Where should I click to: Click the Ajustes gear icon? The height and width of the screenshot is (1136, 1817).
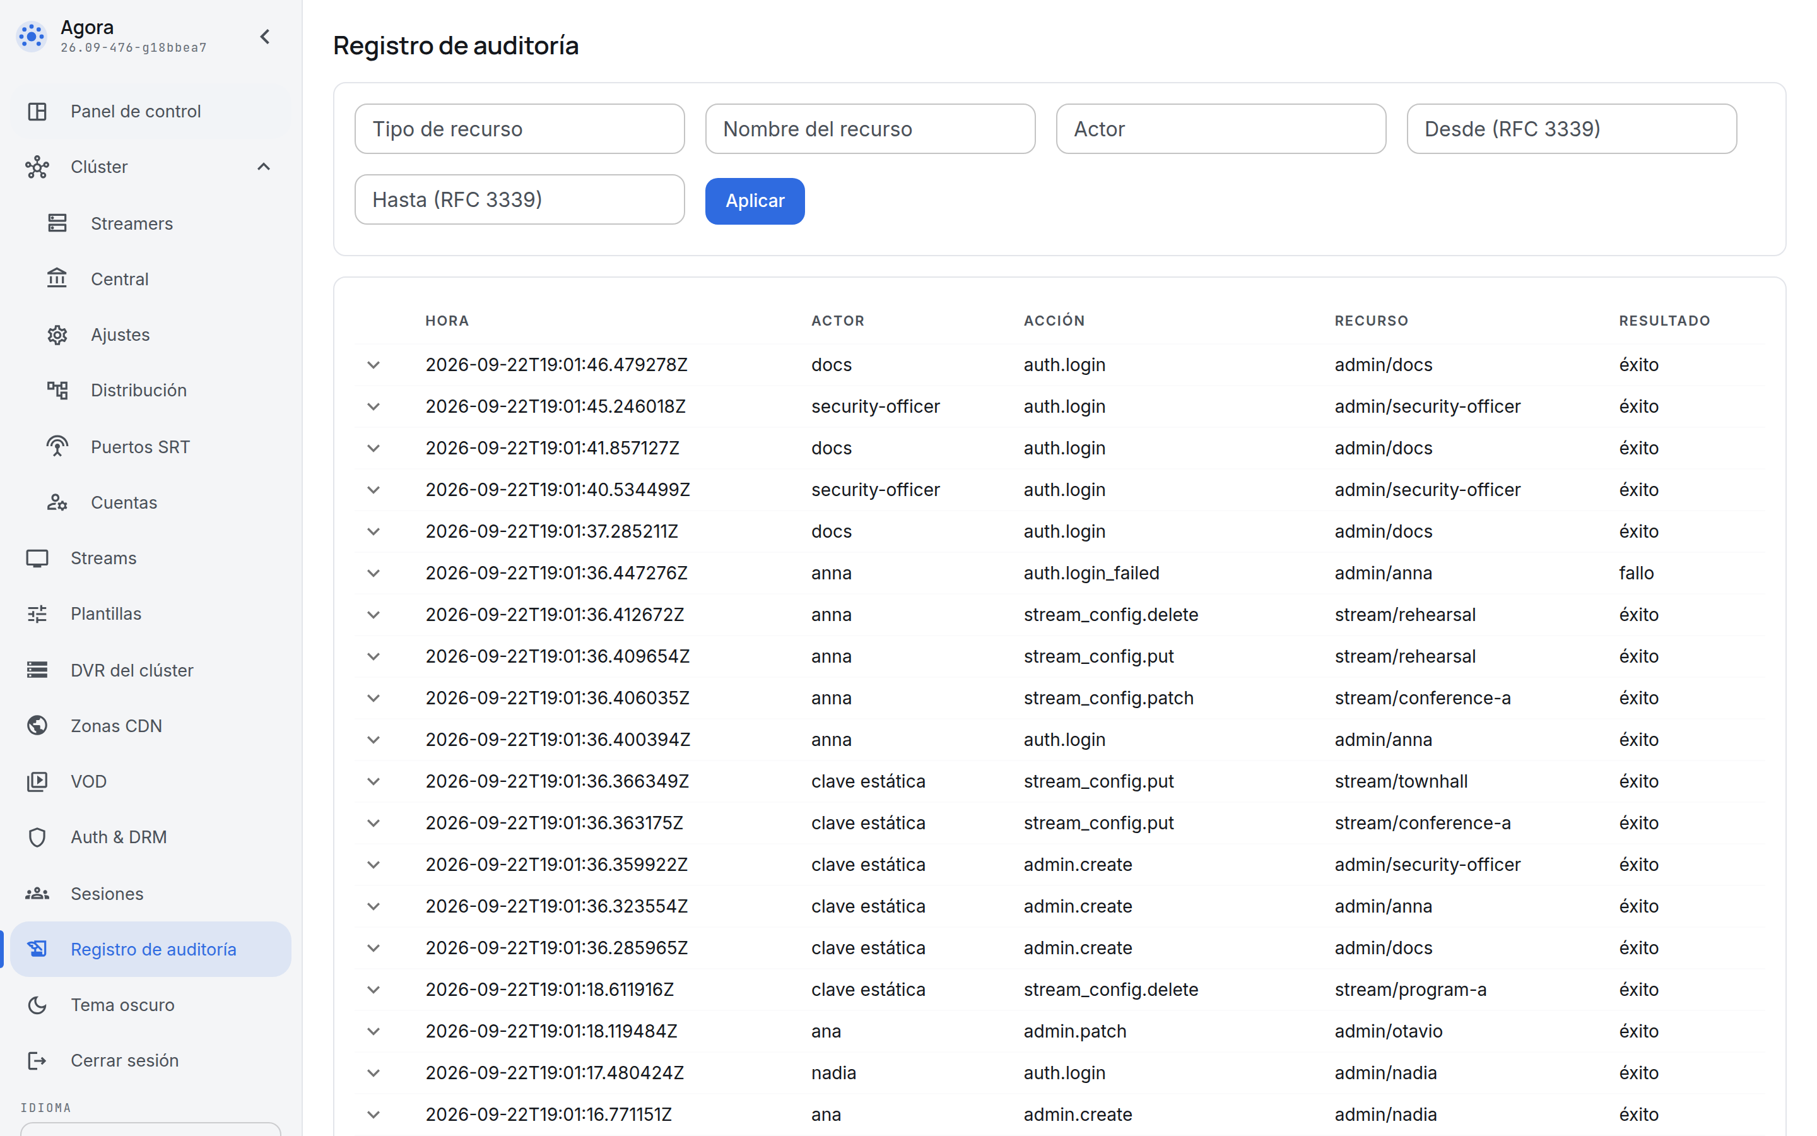(x=57, y=334)
